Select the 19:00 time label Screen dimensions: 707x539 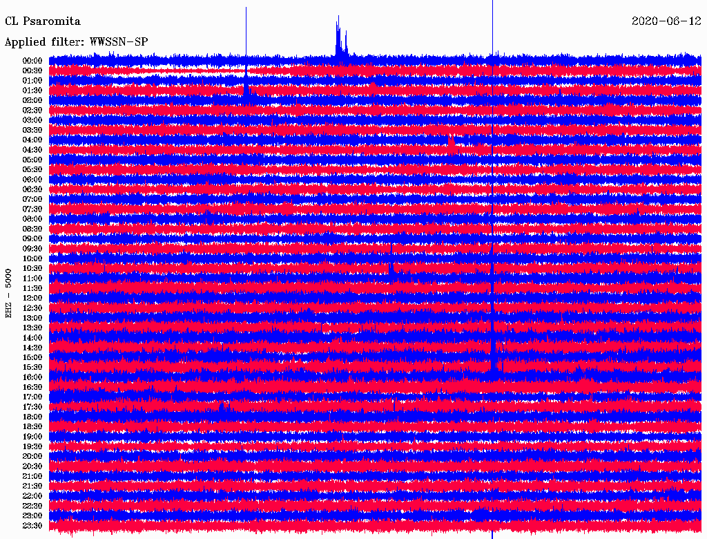[32, 437]
